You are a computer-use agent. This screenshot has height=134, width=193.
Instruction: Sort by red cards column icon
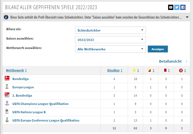tap(169, 71)
